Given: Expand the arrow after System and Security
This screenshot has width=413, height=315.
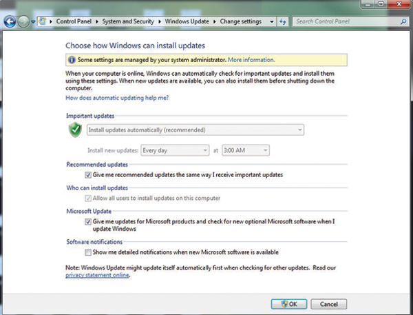Looking at the screenshot, I should 160,21.
